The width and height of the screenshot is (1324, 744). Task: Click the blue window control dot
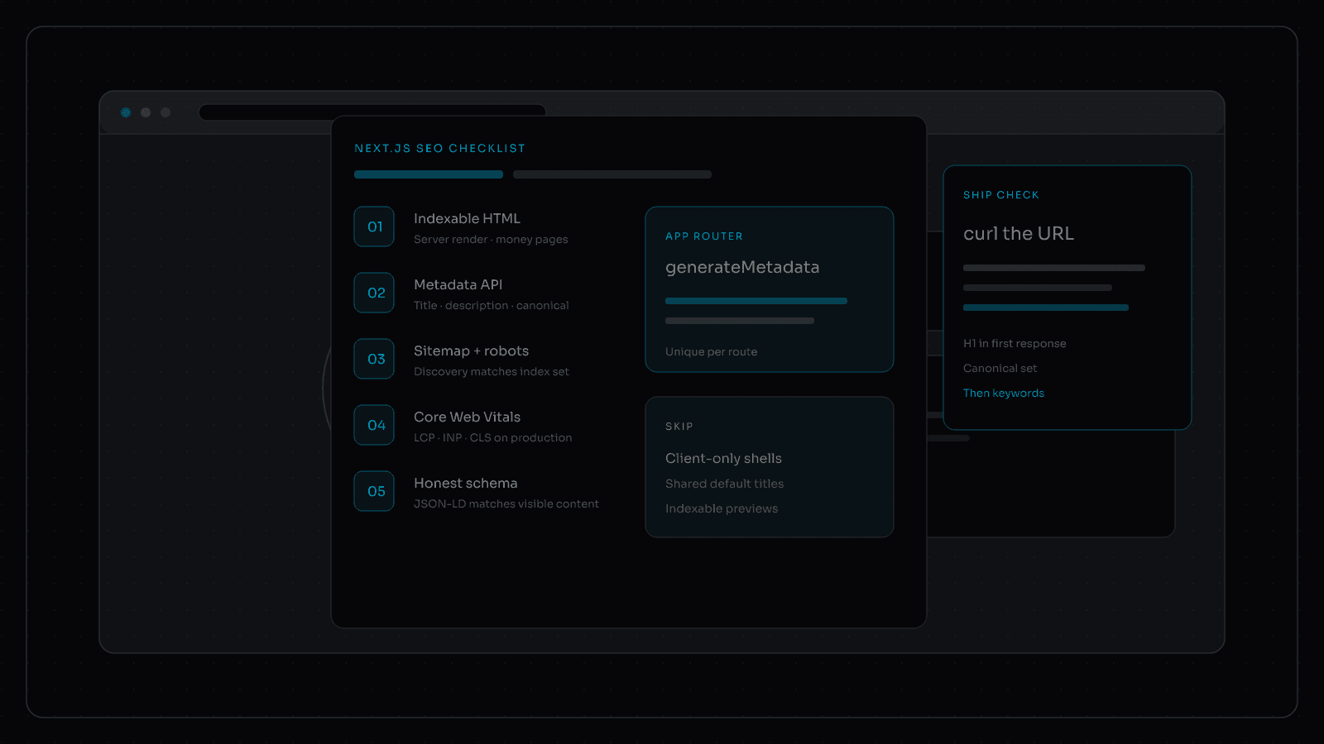(x=126, y=112)
